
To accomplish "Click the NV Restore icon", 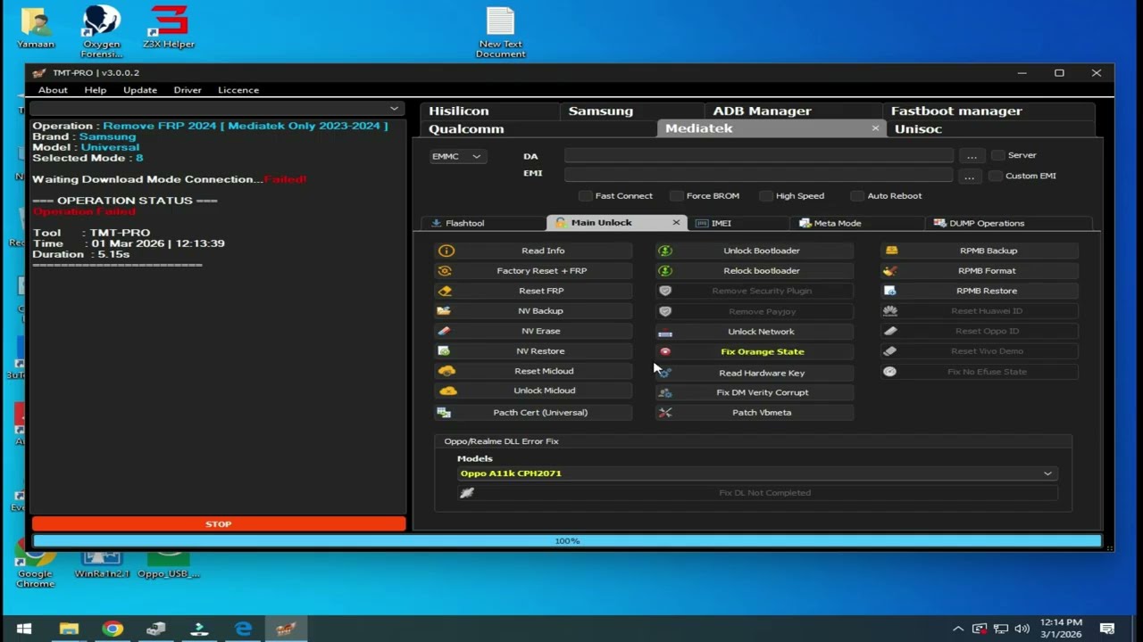I will [x=444, y=350].
